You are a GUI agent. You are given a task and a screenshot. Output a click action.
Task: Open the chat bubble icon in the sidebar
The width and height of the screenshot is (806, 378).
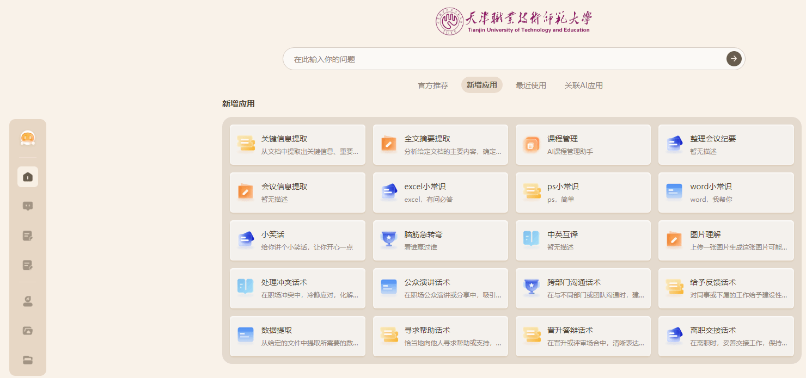click(28, 206)
